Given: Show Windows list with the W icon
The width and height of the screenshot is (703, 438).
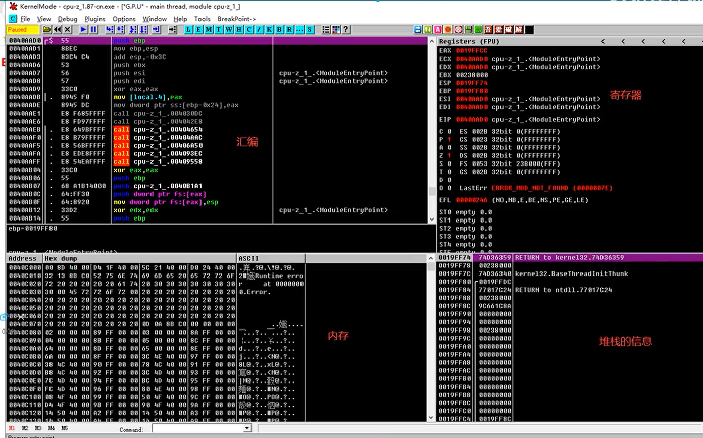Looking at the screenshot, I should pos(229,30).
